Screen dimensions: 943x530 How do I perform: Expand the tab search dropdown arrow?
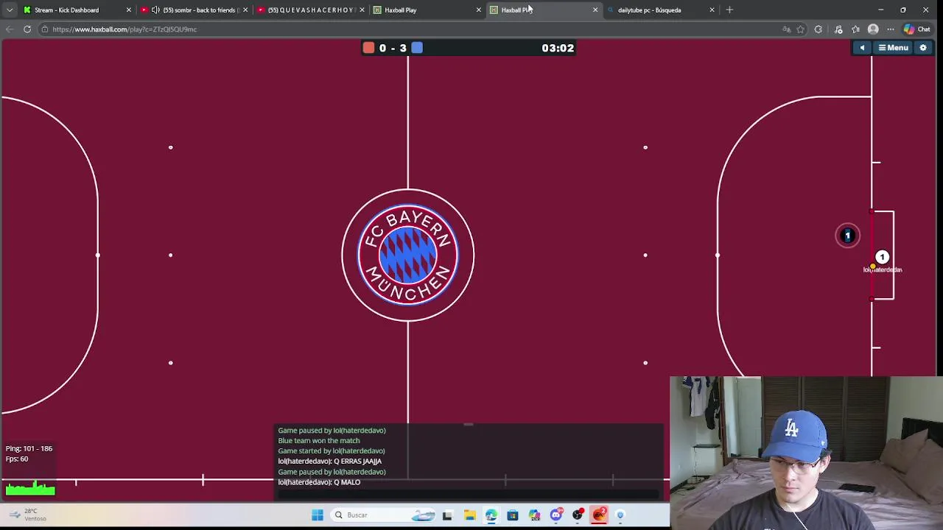click(9, 10)
